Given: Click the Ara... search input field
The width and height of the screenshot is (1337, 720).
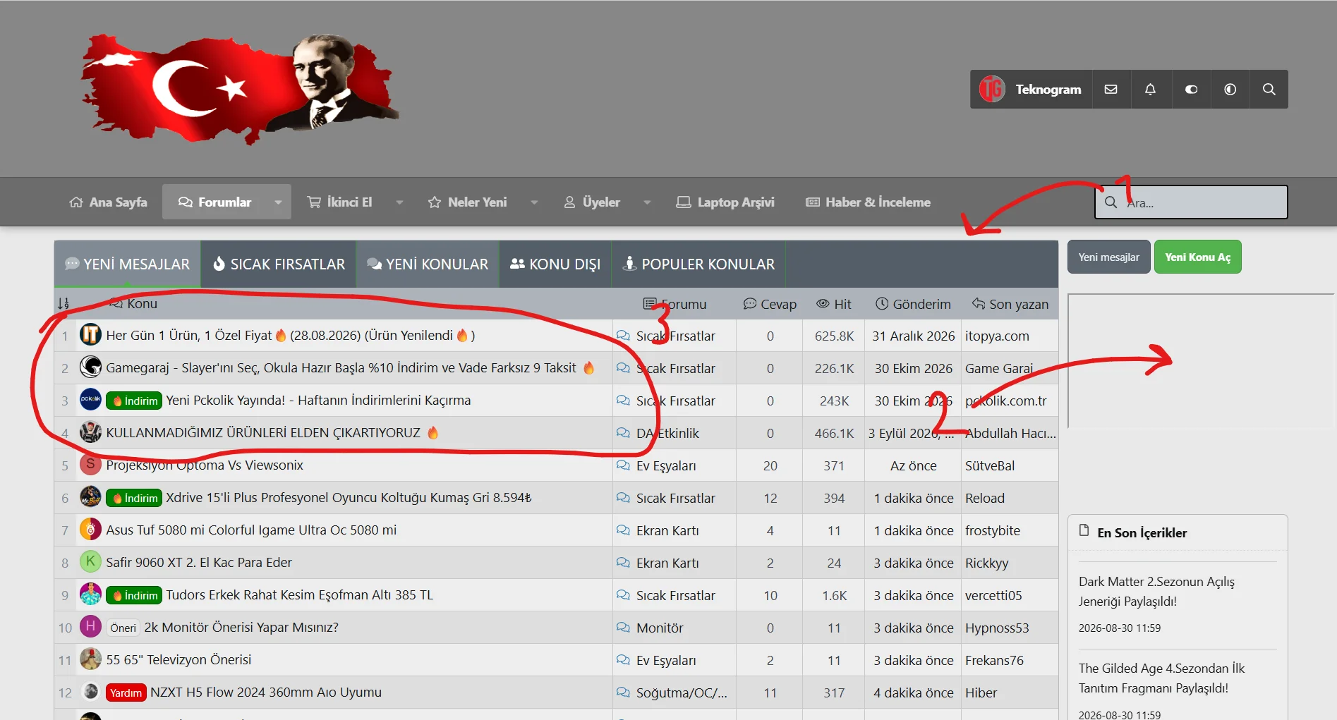Looking at the screenshot, I should [x=1191, y=202].
